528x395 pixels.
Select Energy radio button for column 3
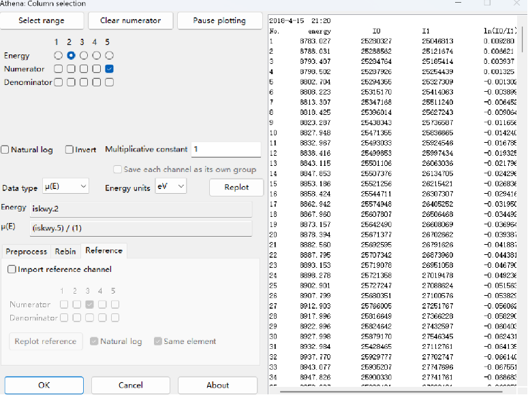(x=84, y=55)
